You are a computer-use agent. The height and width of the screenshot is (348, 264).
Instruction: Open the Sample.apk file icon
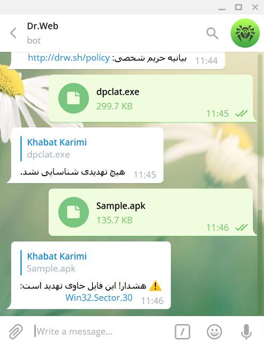tap(73, 212)
